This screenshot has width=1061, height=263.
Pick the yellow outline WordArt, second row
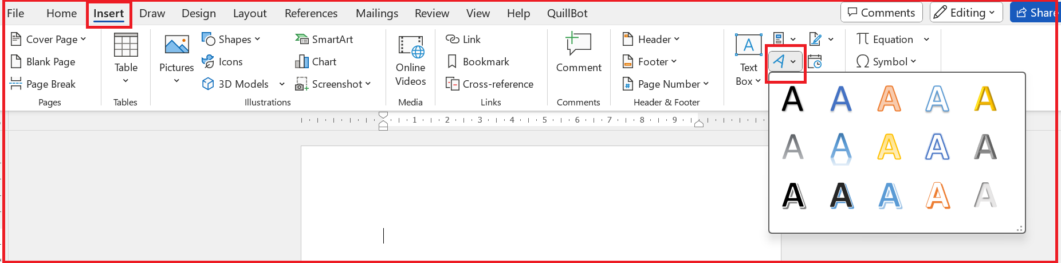pos(889,147)
